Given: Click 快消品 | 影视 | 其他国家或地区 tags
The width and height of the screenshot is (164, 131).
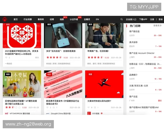Looking at the screenshot, I should pyautogui.click(x=58, y=64).
